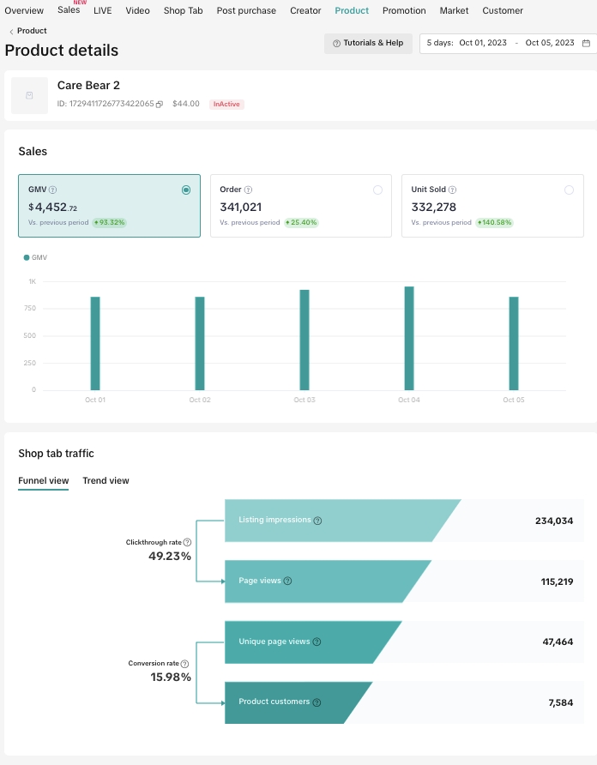Screen dimensions: 597x765
Task: Select the Unit Sold radio button
Action: (x=569, y=190)
